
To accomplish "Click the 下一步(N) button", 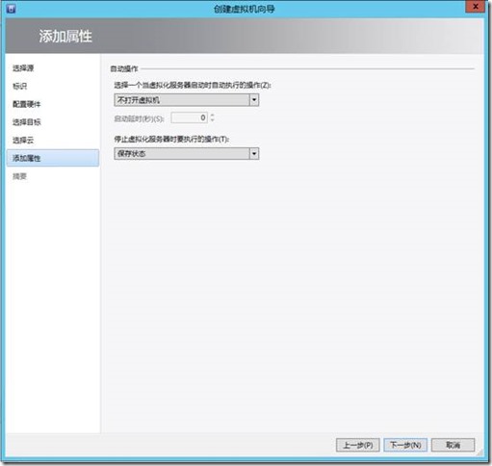I will 405,445.
